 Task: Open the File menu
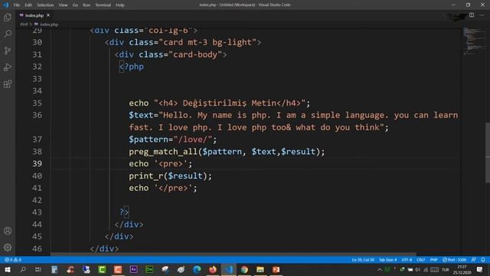coord(17,5)
